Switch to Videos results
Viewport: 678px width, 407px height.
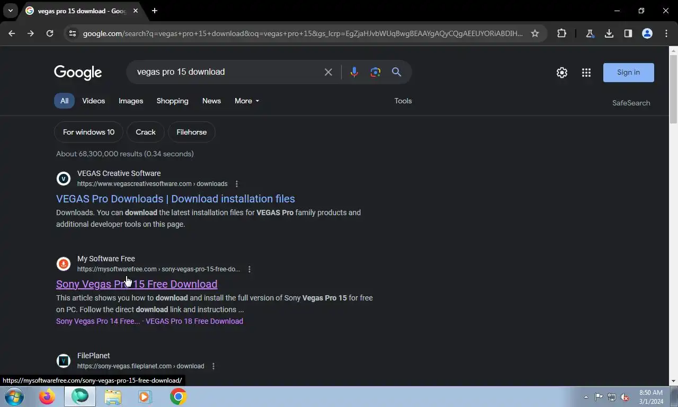[x=93, y=101]
